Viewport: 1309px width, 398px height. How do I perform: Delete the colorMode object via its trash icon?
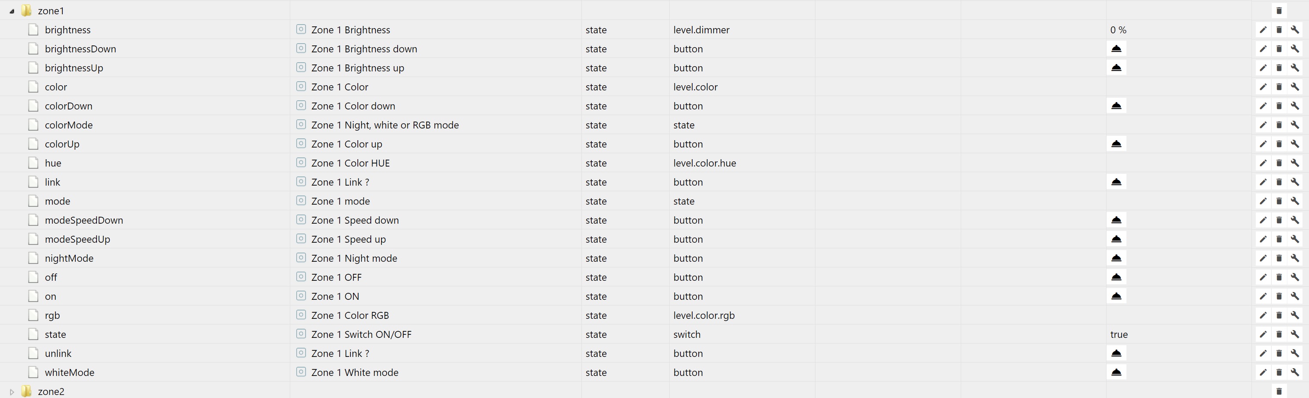click(x=1279, y=125)
